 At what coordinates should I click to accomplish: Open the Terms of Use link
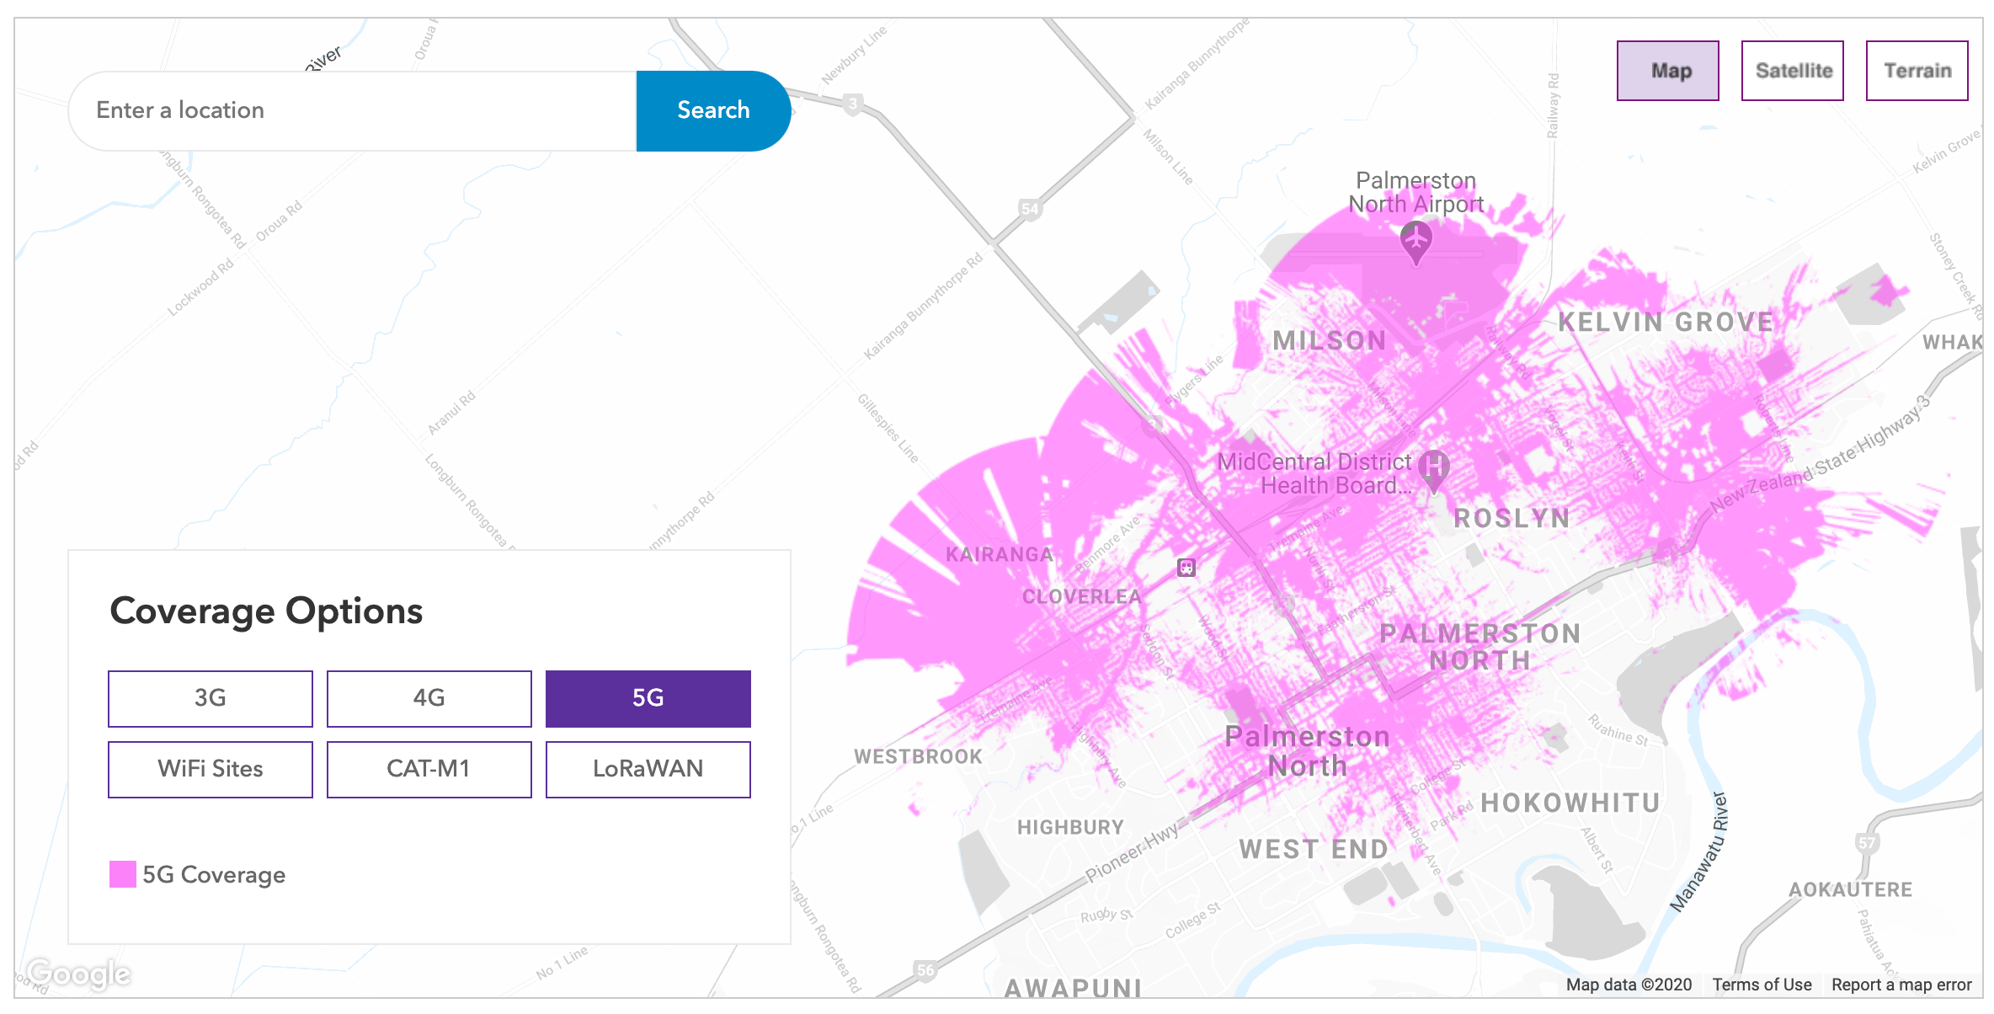click(x=1762, y=985)
